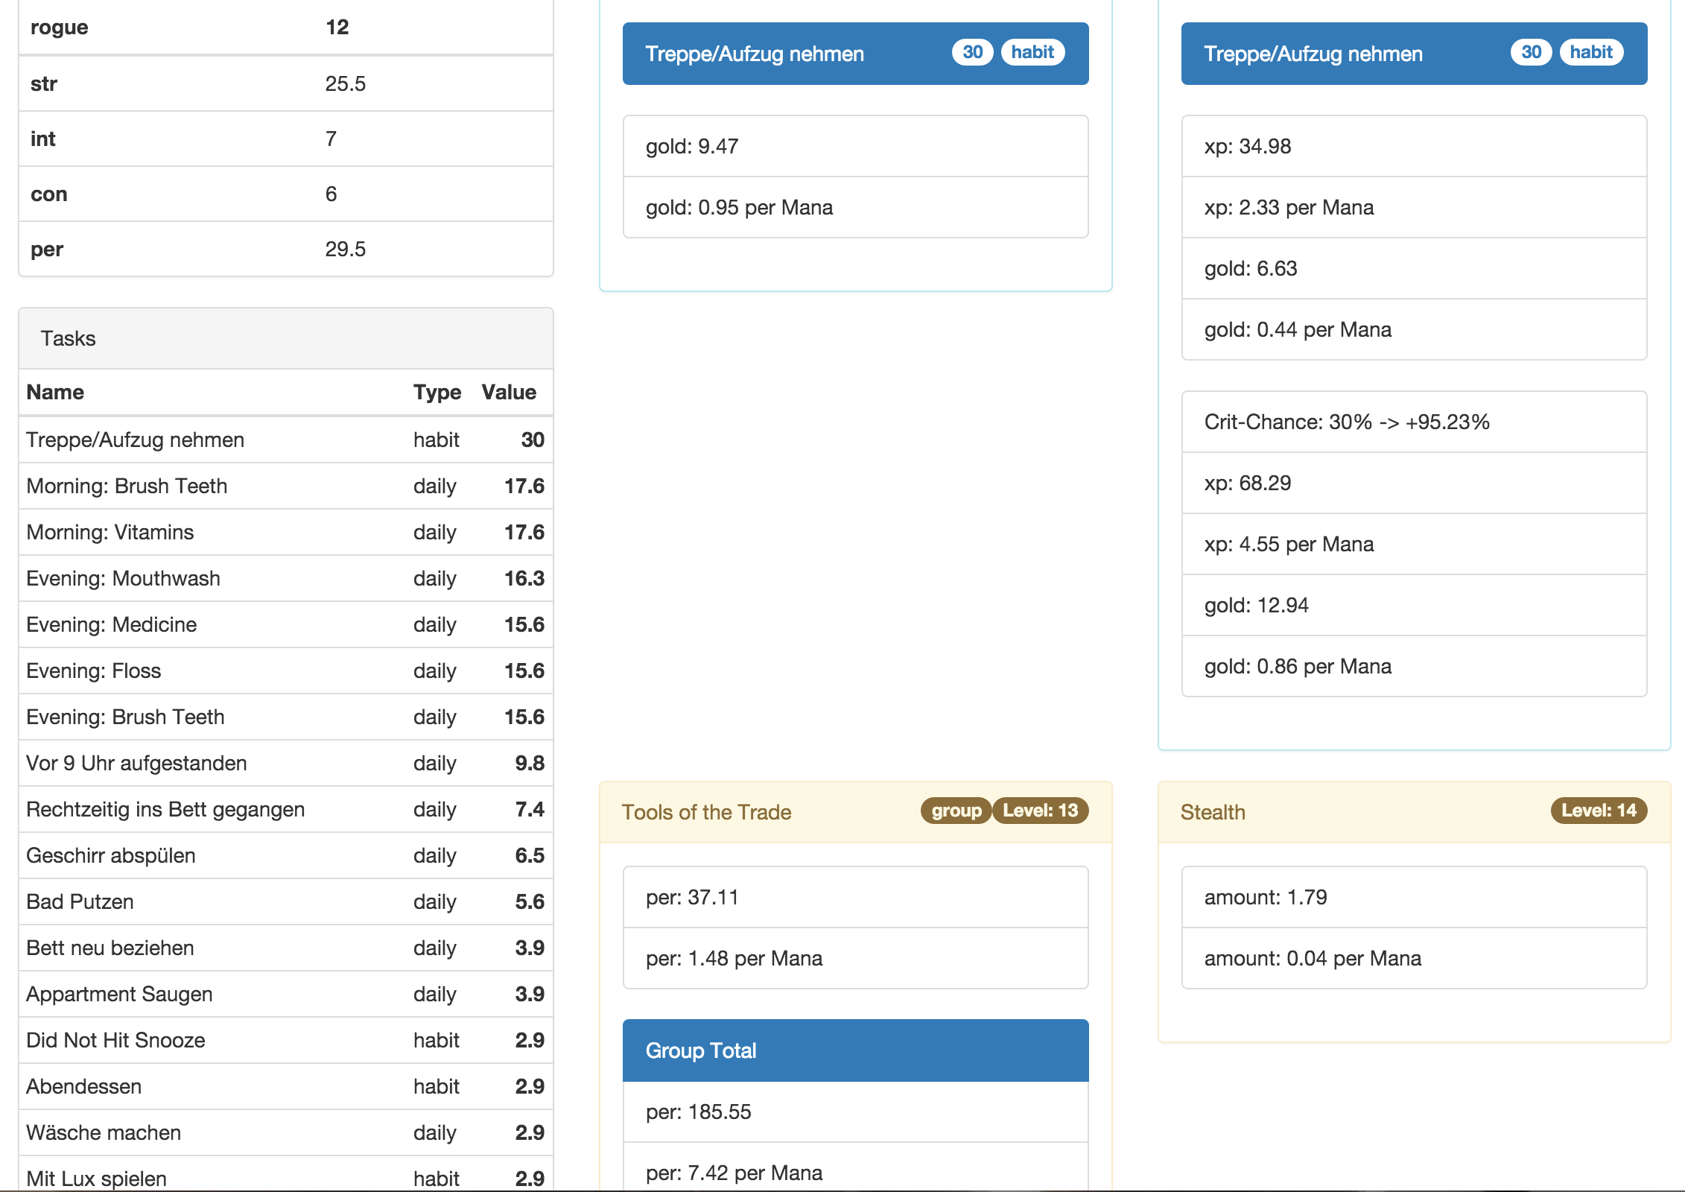Click the 'xp: 34.98' entry
The image size is (1685, 1192).
(1414, 146)
